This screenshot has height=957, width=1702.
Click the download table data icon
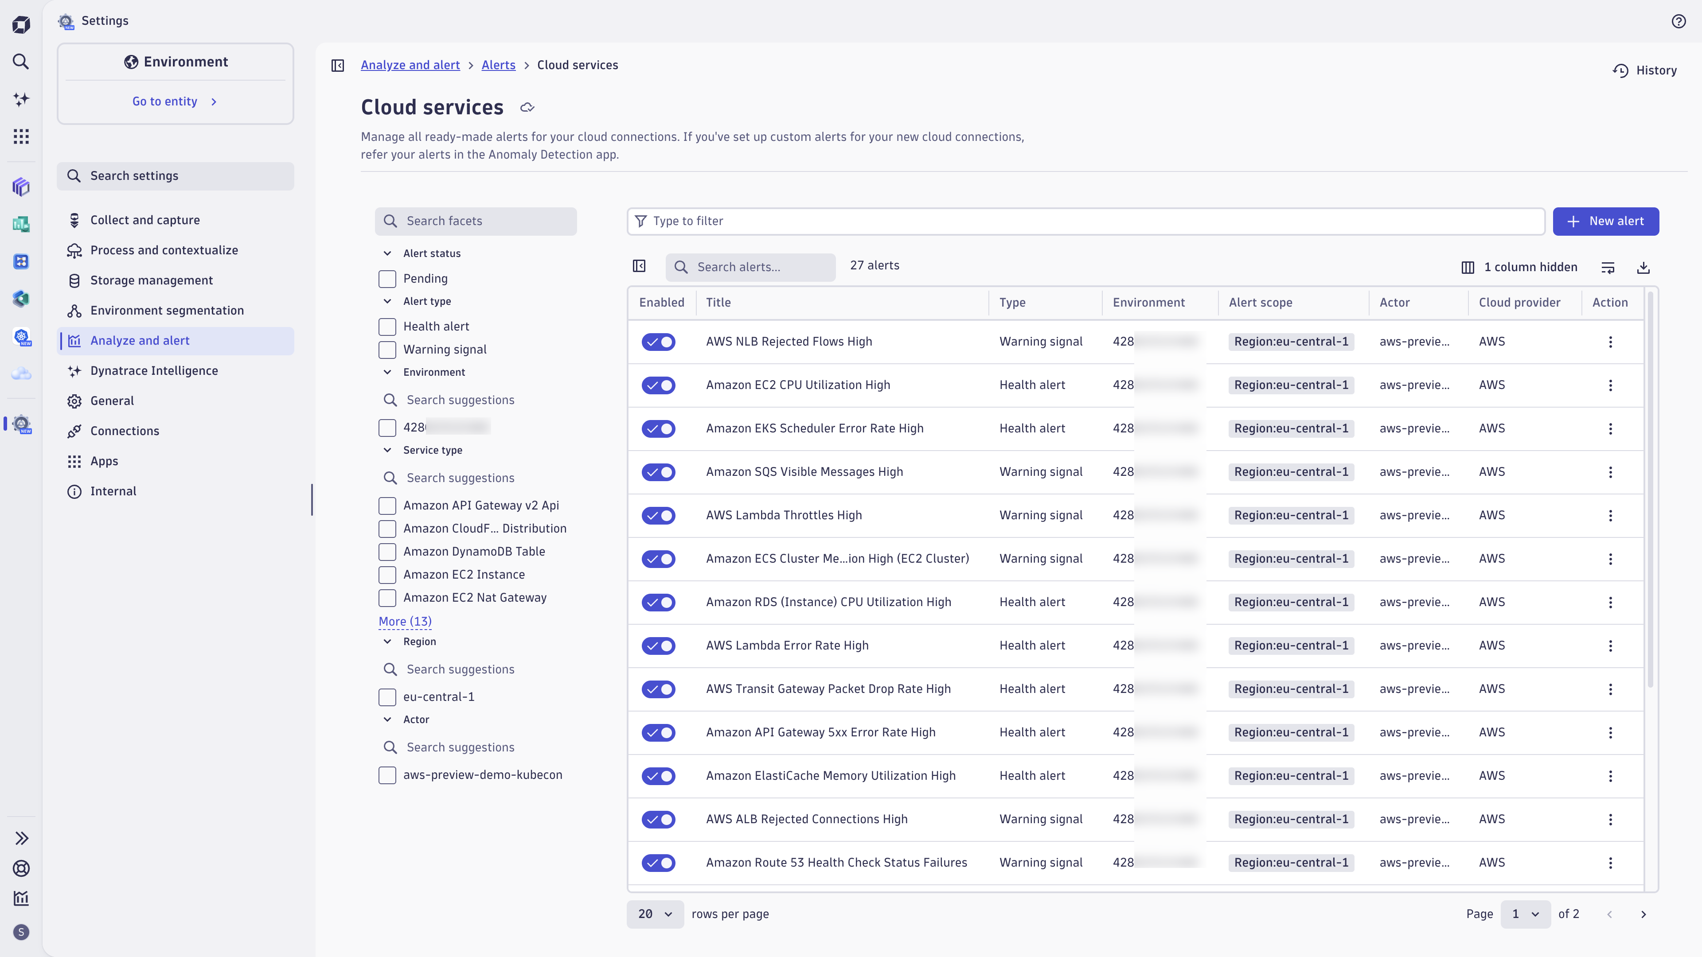(x=1643, y=268)
